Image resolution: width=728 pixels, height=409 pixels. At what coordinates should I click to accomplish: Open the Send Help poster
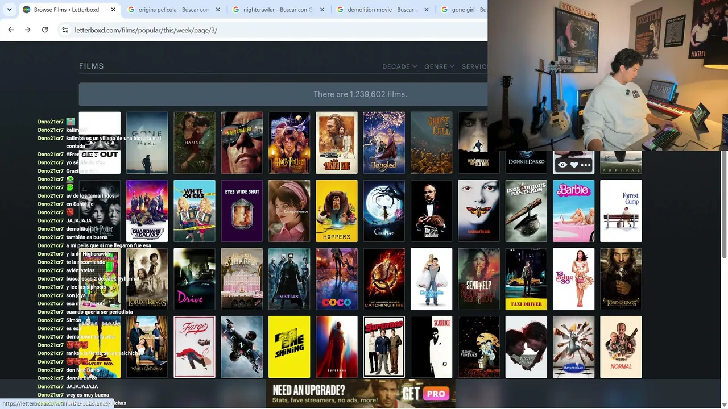pos(479,279)
